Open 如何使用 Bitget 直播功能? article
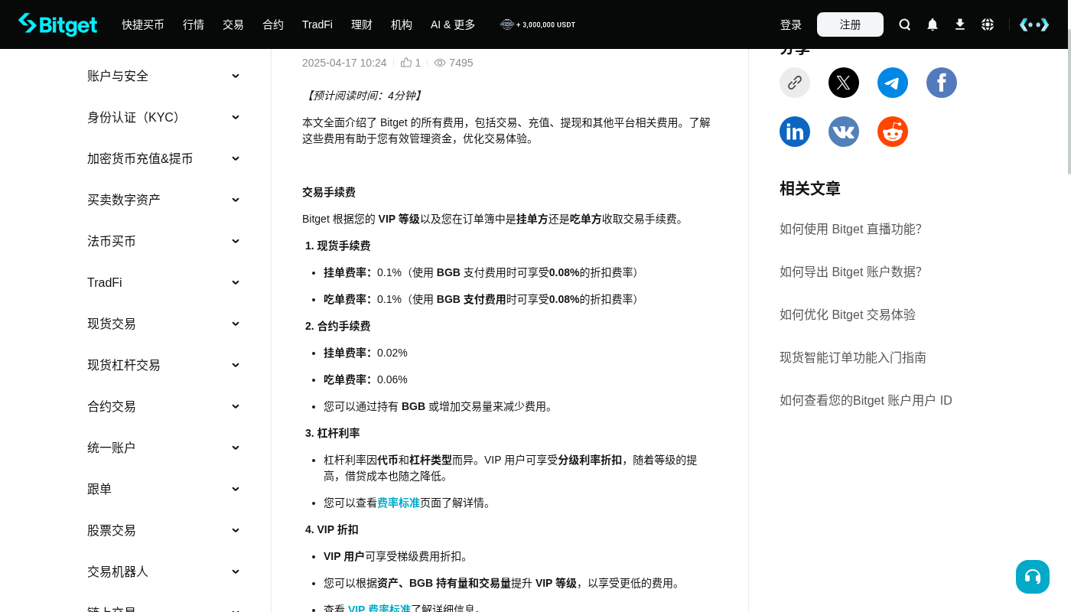This screenshot has width=1071, height=612. (x=851, y=229)
